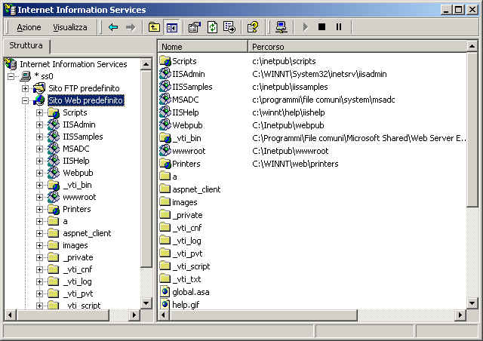Click path C:\Inetpub\wwwroot
The width and height of the screenshot is (483, 341).
290,151
